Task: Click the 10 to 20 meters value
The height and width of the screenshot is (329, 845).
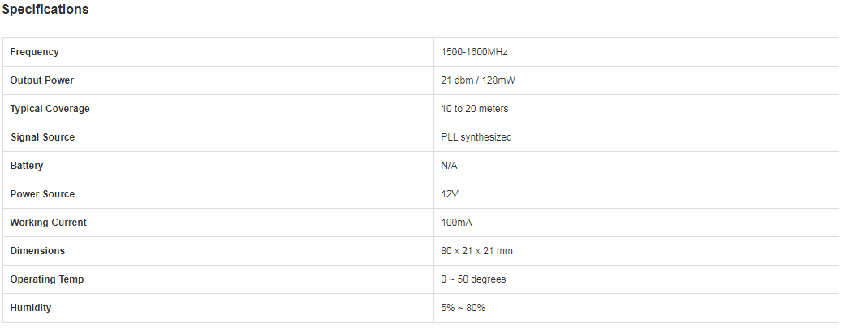Action: 475,109
